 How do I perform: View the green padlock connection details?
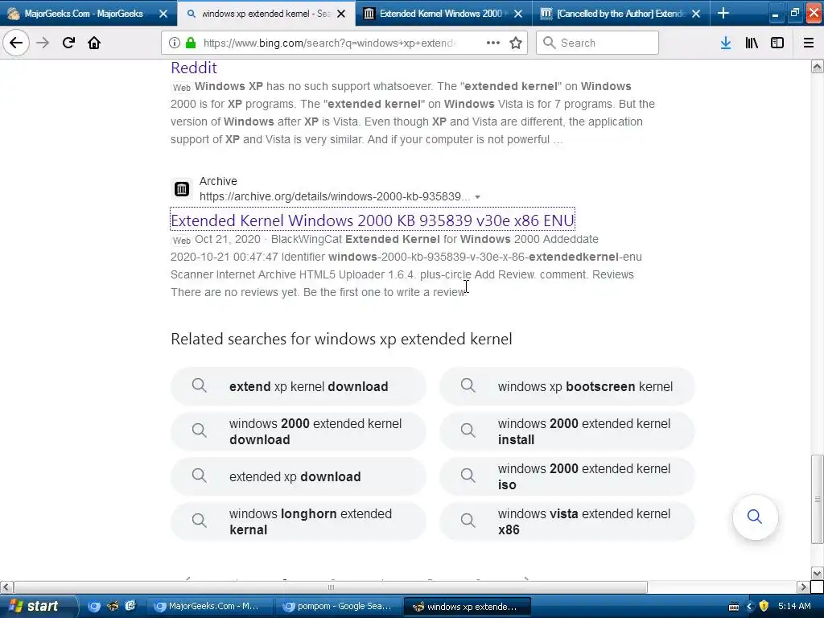[x=192, y=43]
